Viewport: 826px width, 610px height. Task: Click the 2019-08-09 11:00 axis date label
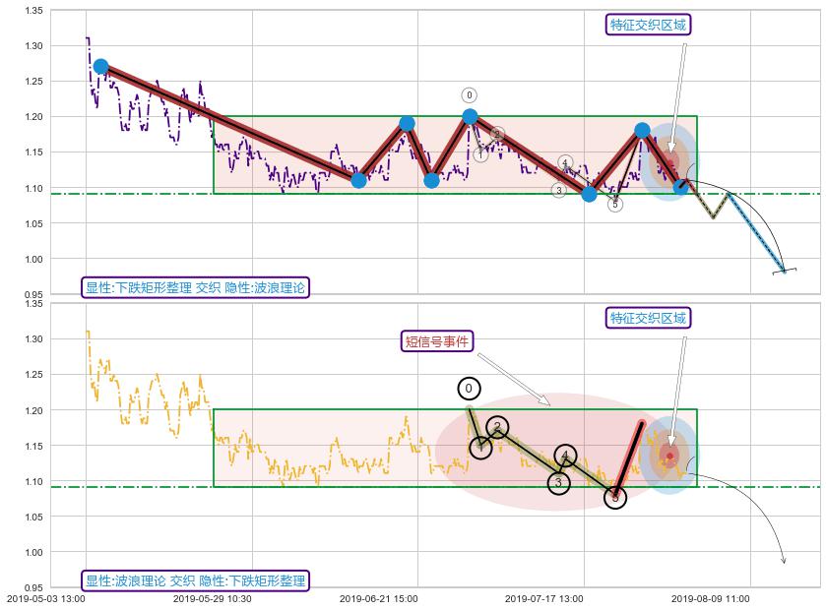click(x=710, y=597)
